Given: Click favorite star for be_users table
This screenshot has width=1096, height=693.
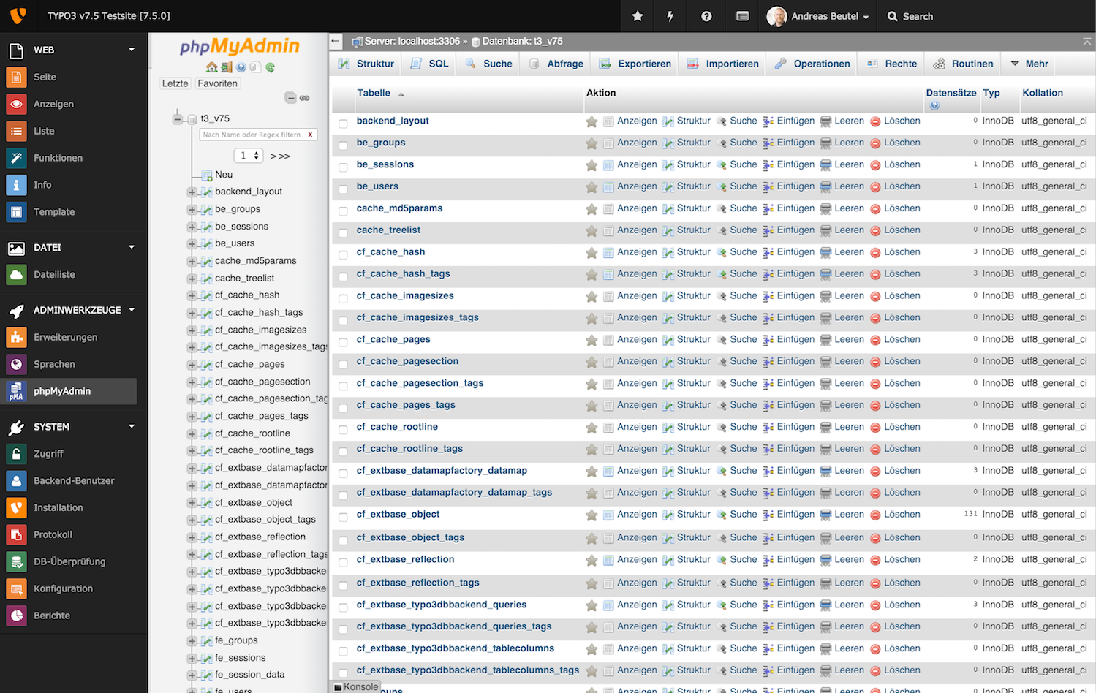Looking at the screenshot, I should click(592, 187).
